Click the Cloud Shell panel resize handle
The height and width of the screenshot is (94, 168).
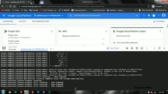(85, 46)
